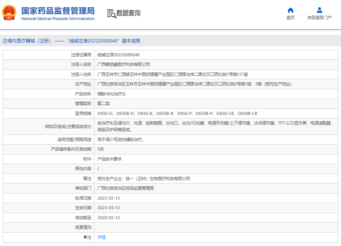Open the 政务服务门户 user icon
341x246 pixels.
point(320,10)
